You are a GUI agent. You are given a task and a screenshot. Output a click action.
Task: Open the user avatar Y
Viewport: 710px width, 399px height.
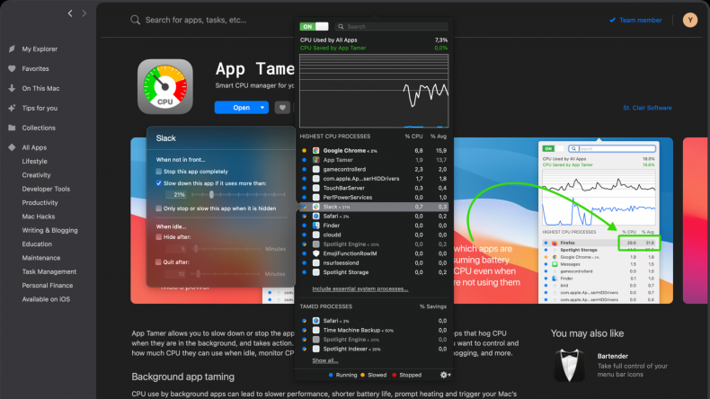click(x=689, y=20)
